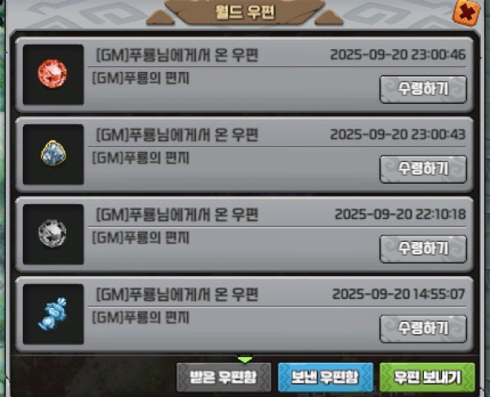The width and height of the screenshot is (490, 397).
Task: Claim mail received at 23:00:43
Action: [423, 169]
